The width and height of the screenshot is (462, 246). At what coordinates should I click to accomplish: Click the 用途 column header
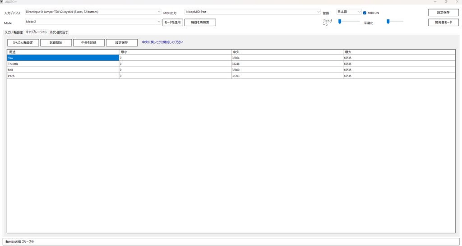pyautogui.click(x=63, y=52)
